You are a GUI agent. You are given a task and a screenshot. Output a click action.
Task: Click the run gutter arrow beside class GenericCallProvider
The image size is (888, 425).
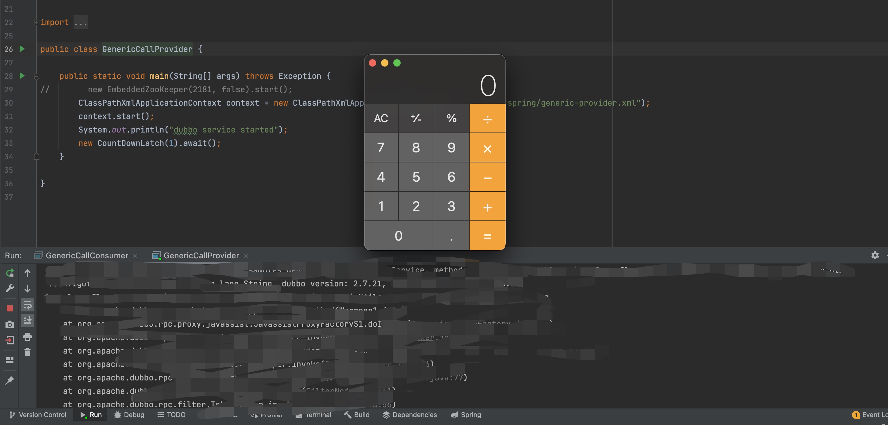coord(22,49)
